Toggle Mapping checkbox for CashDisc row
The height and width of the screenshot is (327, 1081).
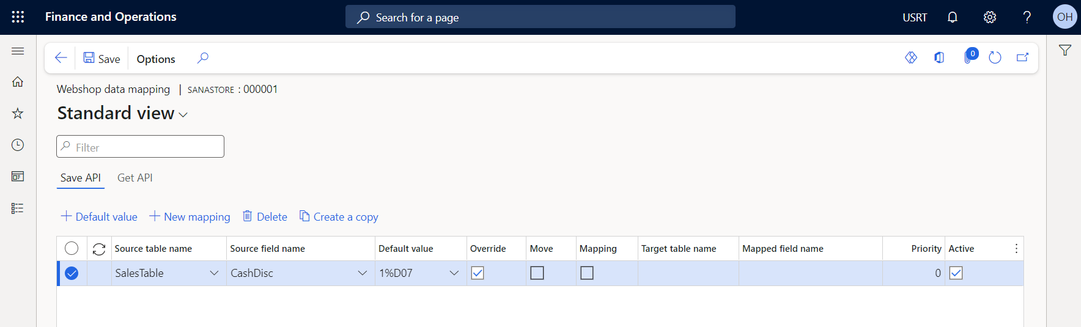pos(587,273)
